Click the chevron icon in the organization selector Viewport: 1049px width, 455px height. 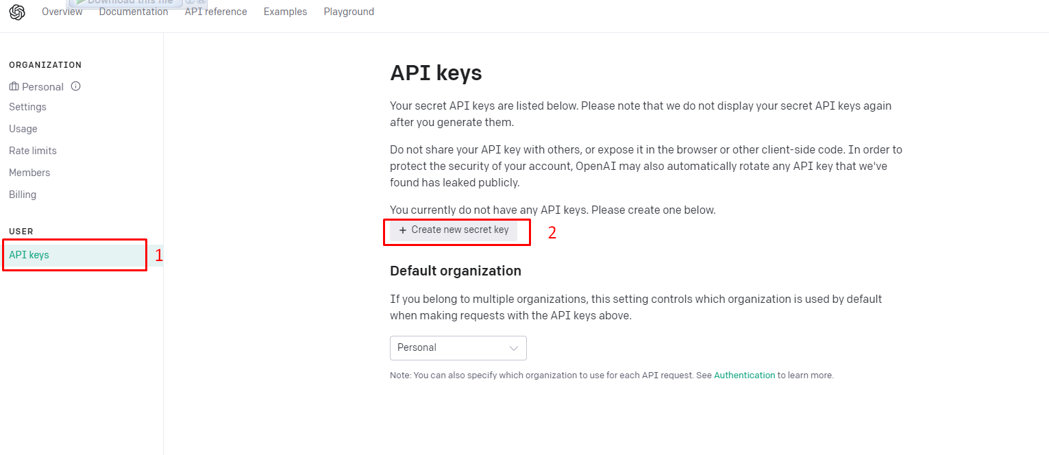coord(513,348)
